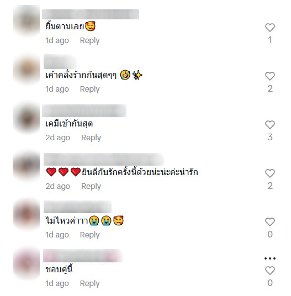Reply to the ยินดีกับรักครั้งนี้ comment
This screenshot has height=296, width=291.
click(91, 186)
